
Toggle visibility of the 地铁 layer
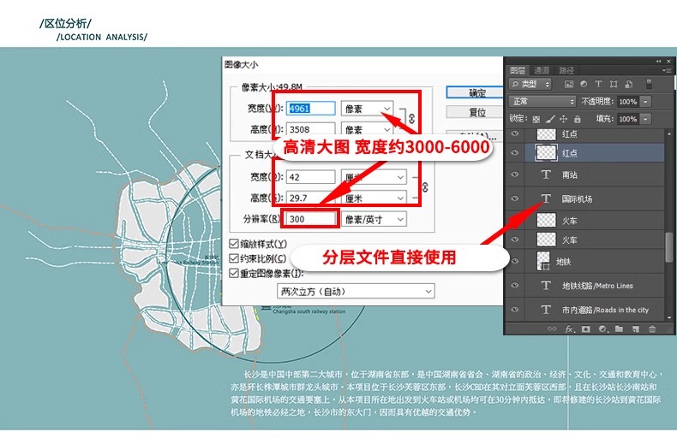tap(515, 261)
